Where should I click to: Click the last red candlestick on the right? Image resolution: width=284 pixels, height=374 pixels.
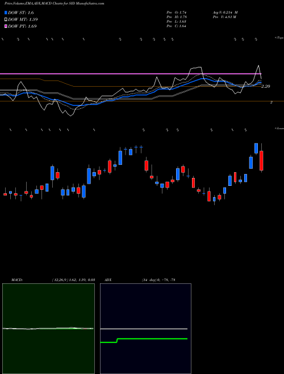(x=261, y=160)
